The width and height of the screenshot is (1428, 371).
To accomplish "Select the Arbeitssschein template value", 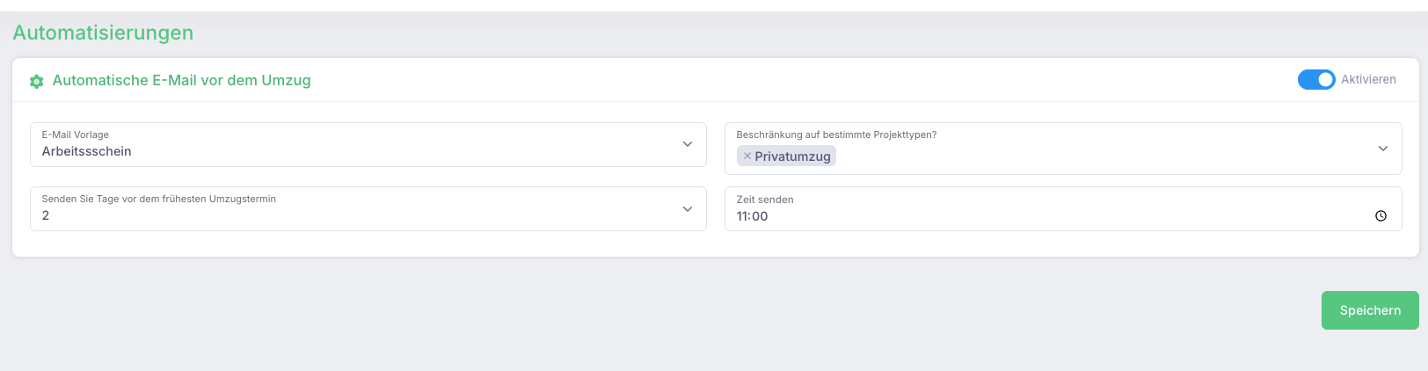I will [x=86, y=151].
